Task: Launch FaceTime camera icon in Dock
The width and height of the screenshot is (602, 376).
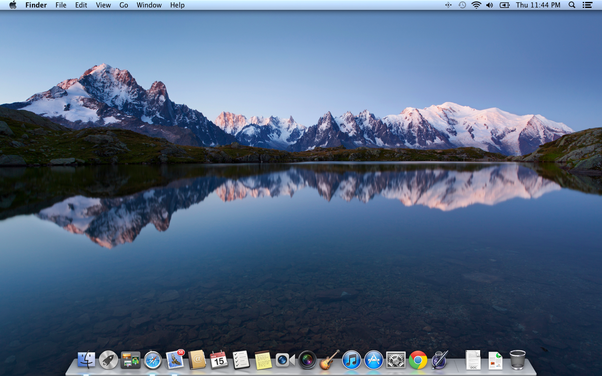Action: coord(285,360)
